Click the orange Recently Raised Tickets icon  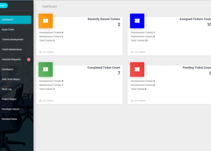click(46, 21)
